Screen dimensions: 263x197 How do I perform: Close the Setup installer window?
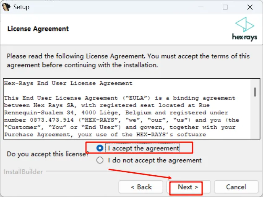click(x=250, y=7)
